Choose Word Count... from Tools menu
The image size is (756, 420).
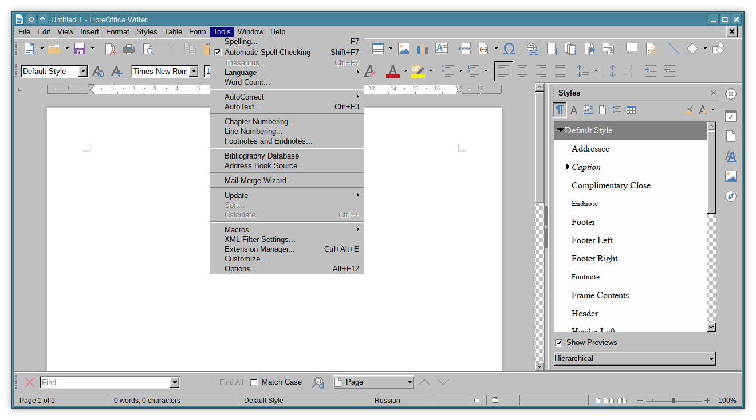click(x=286, y=82)
